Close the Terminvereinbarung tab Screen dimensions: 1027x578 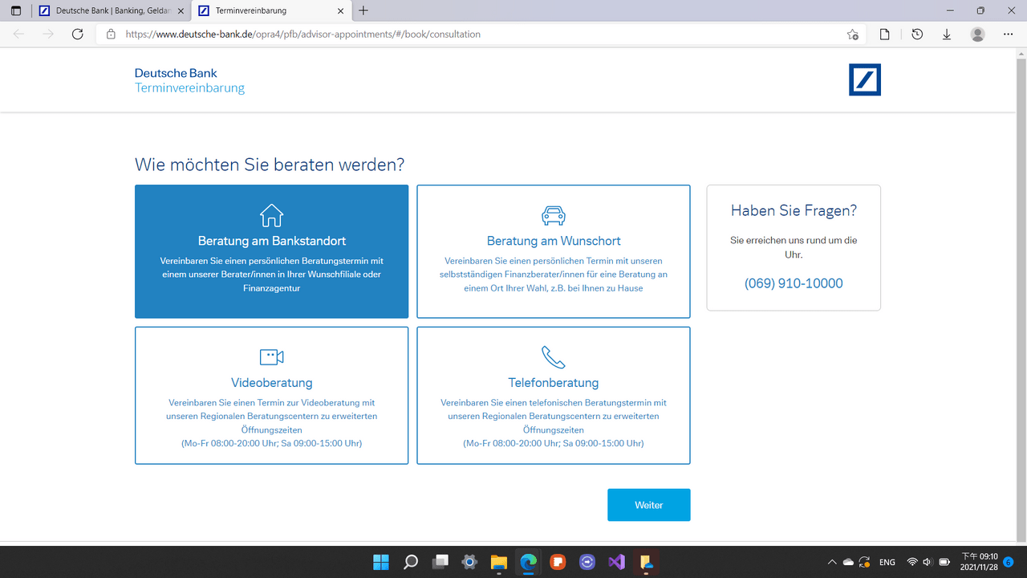(x=341, y=11)
